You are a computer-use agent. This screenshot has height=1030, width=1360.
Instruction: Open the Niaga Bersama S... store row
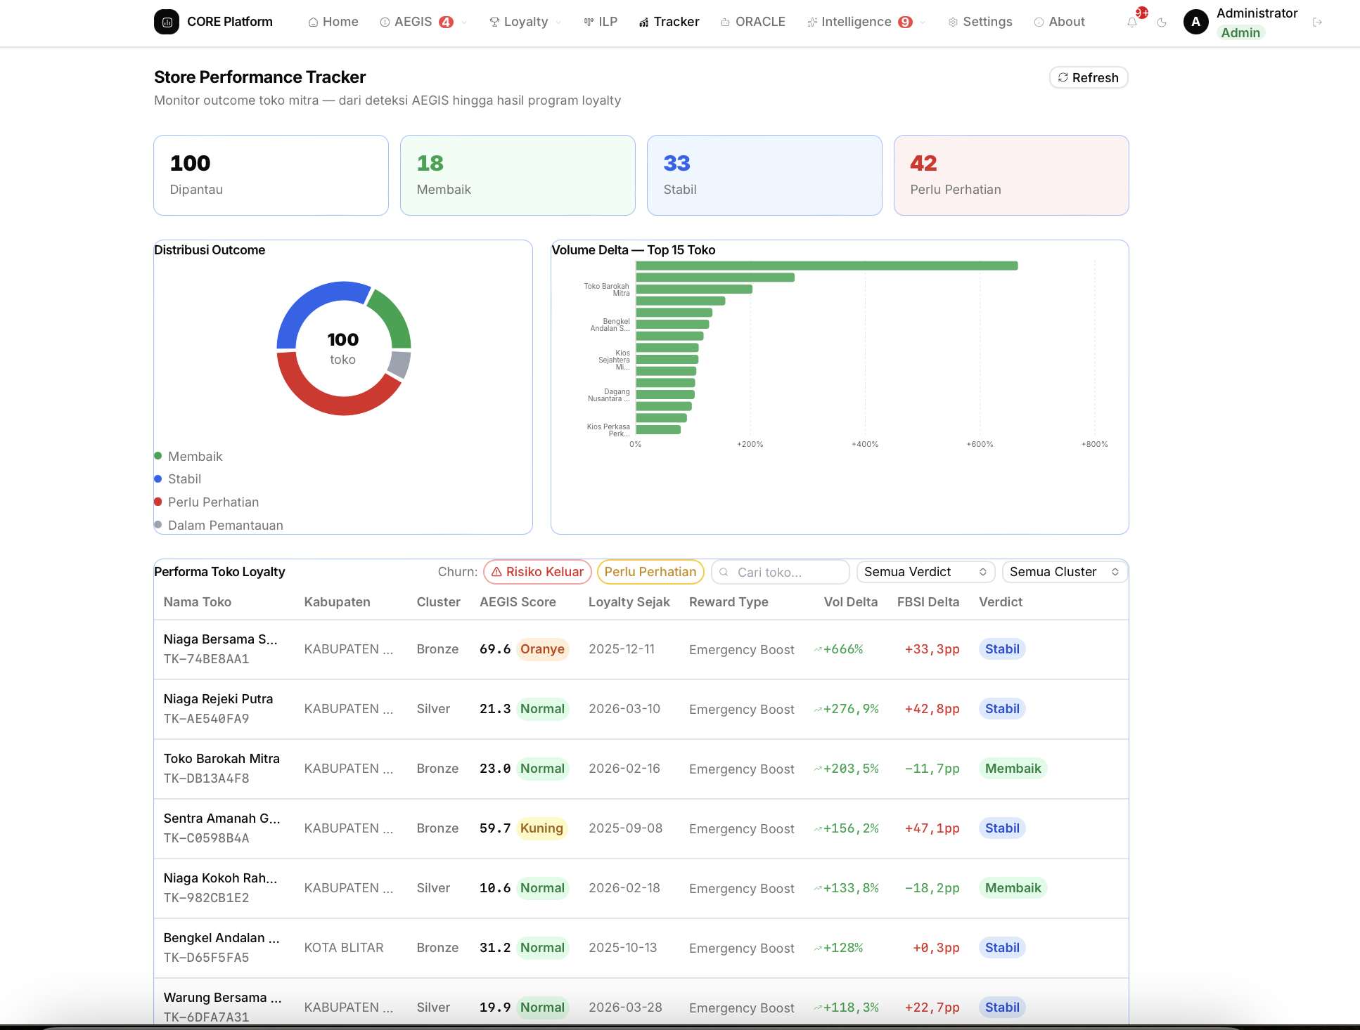click(x=641, y=649)
